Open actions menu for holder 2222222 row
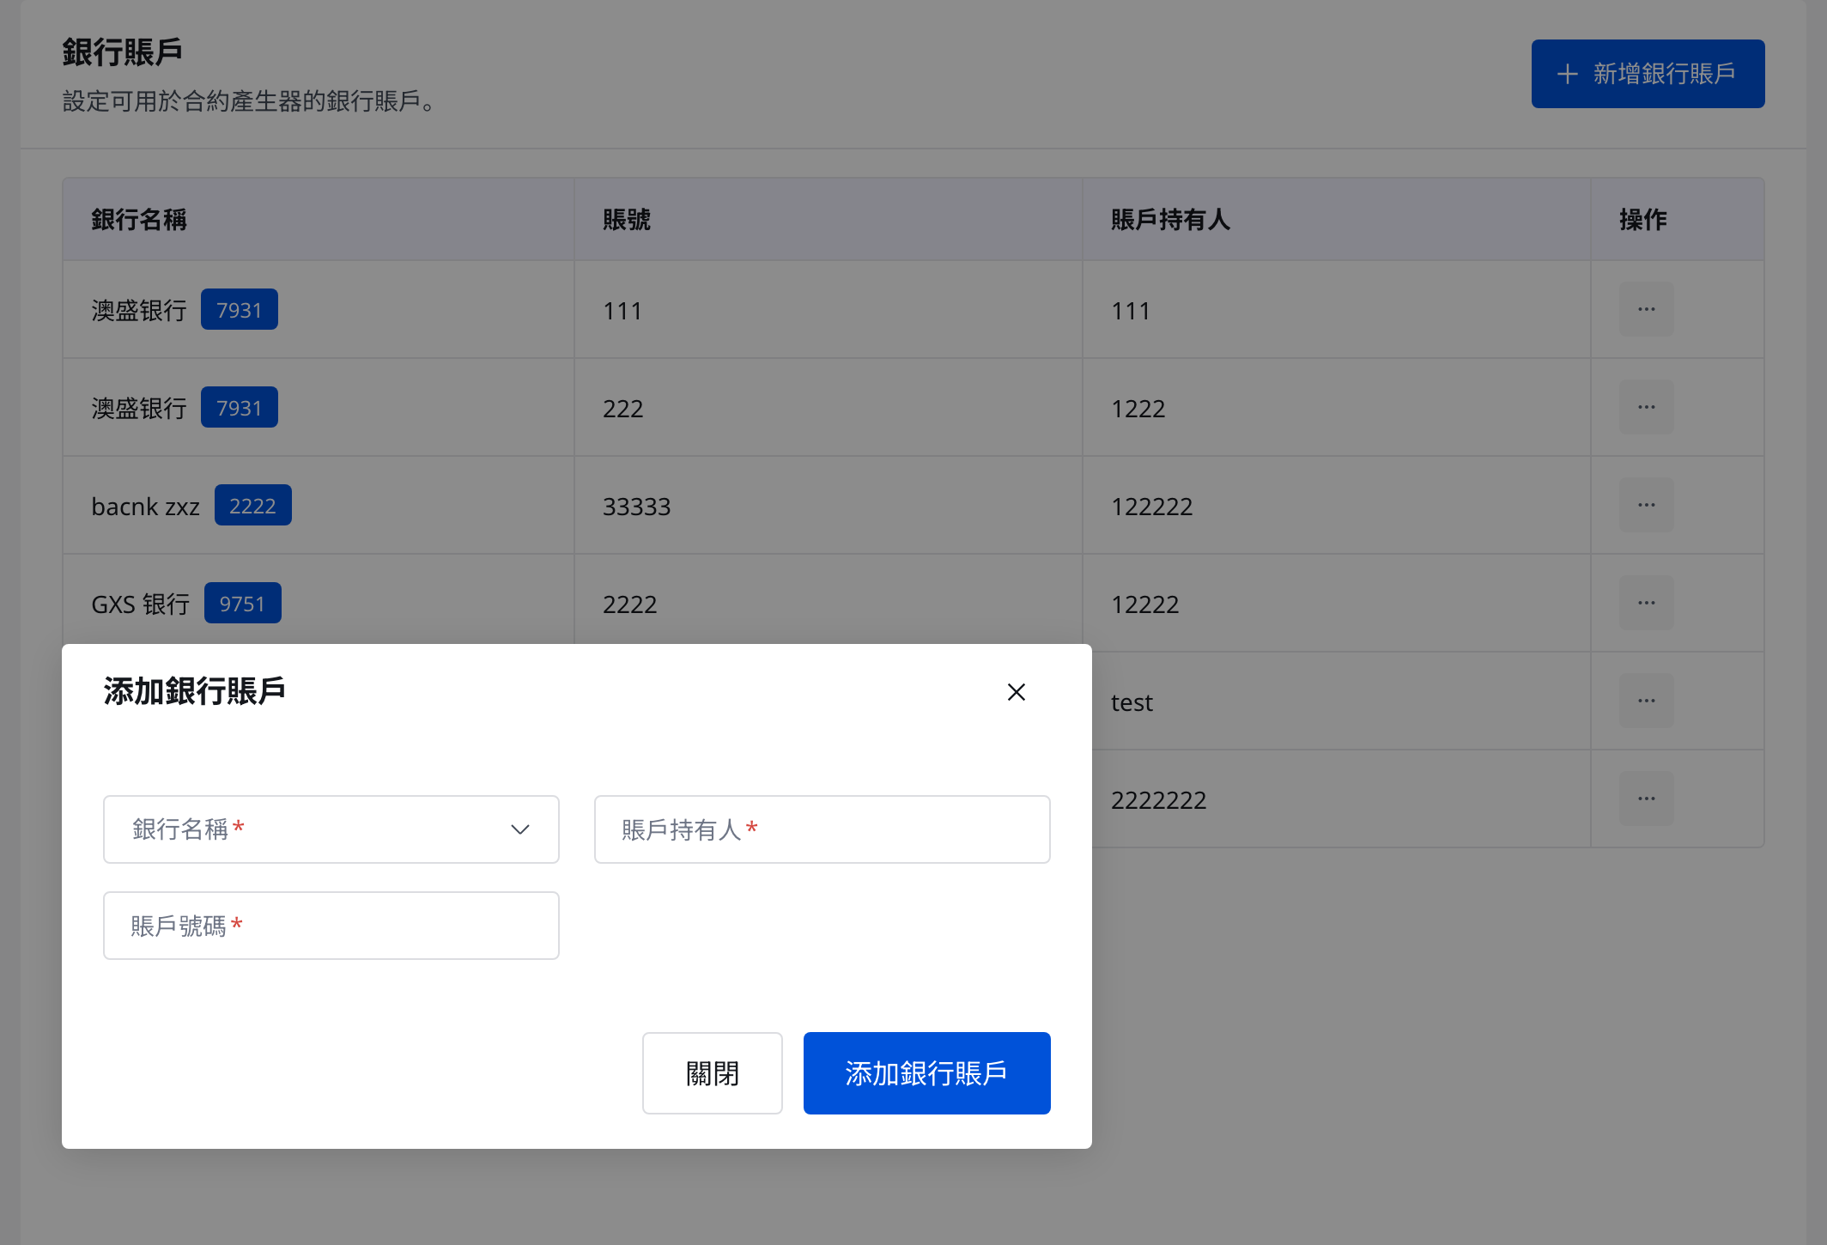 1646,799
